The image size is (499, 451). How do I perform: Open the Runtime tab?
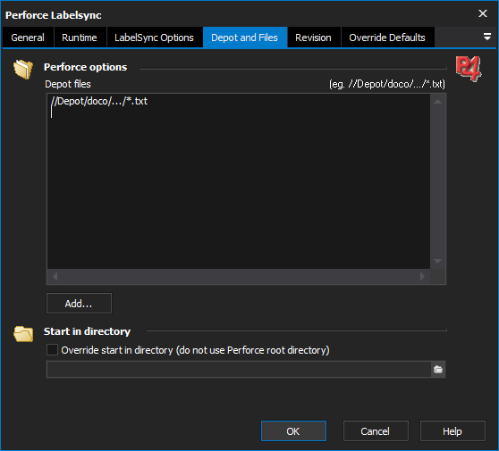click(x=80, y=38)
